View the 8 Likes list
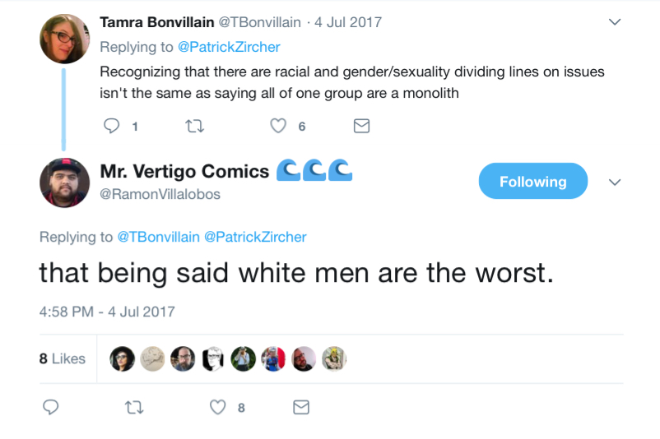660x439 pixels. [x=63, y=358]
